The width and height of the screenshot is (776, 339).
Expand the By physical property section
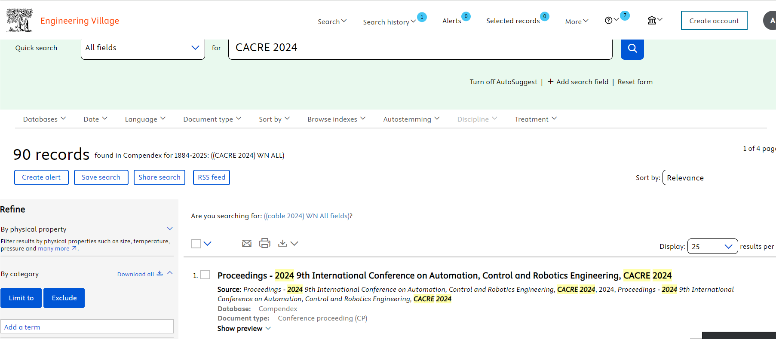170,229
